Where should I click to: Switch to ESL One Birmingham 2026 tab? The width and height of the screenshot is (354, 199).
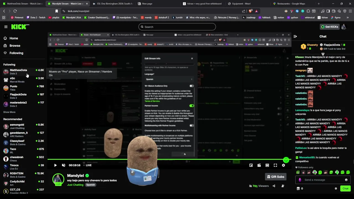[x=113, y=4]
